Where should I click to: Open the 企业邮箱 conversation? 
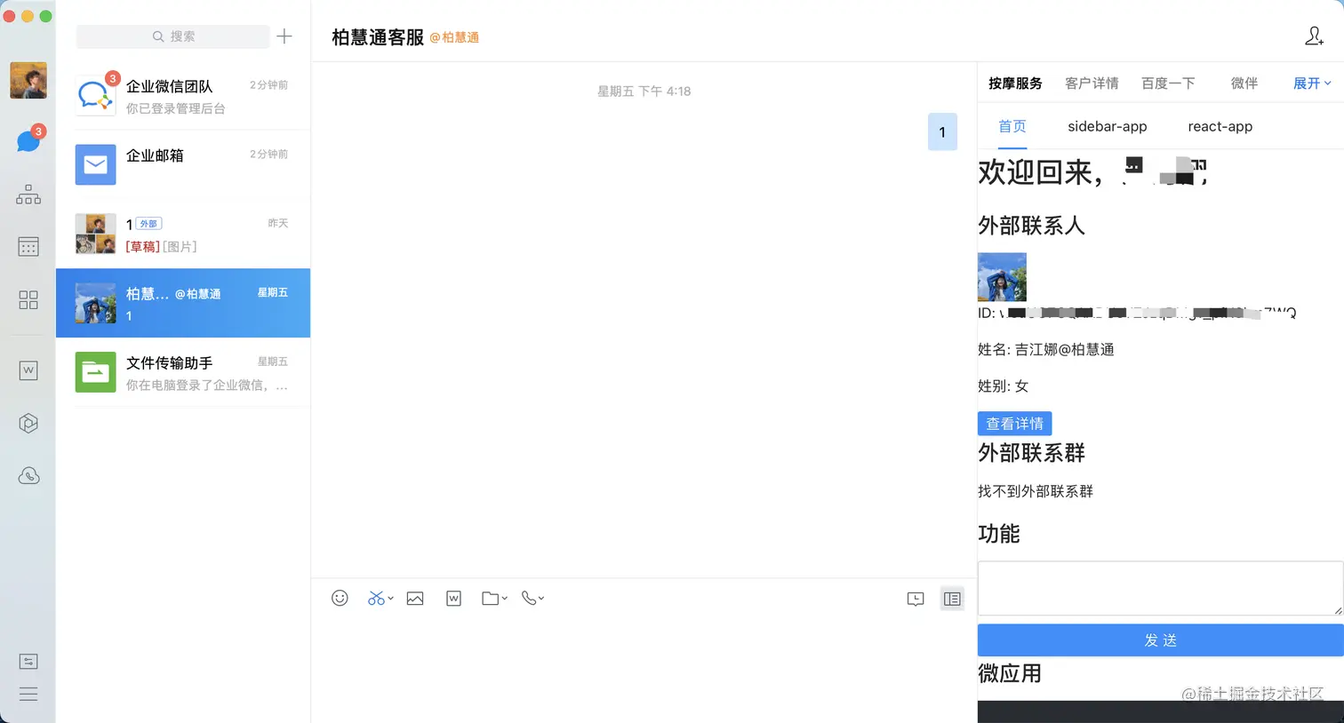[183, 165]
